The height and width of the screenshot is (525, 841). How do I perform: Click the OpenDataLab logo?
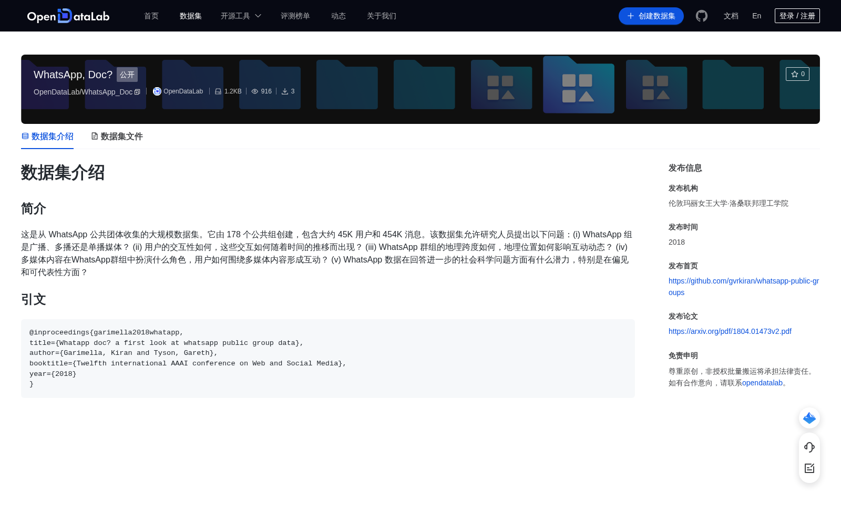pyautogui.click(x=68, y=16)
